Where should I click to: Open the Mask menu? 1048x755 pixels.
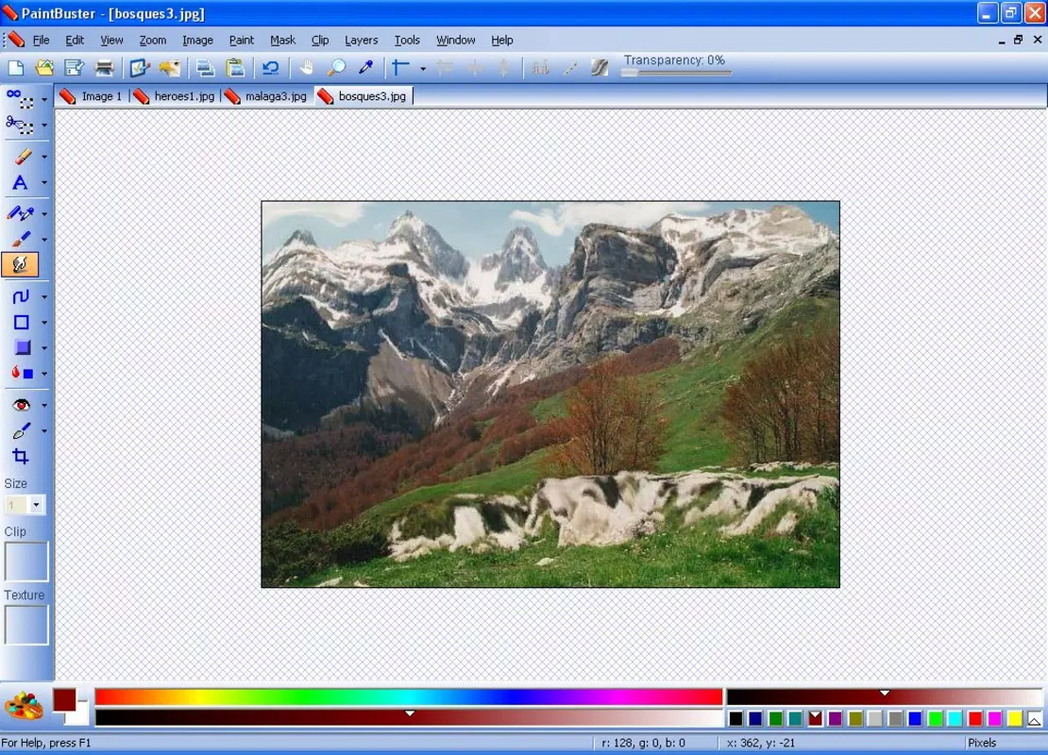click(282, 40)
